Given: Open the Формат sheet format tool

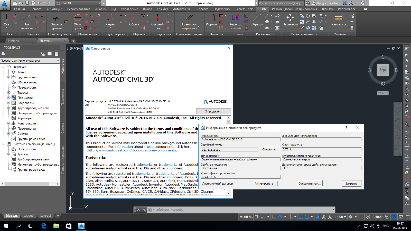Looking at the screenshot, I should click(x=211, y=20).
